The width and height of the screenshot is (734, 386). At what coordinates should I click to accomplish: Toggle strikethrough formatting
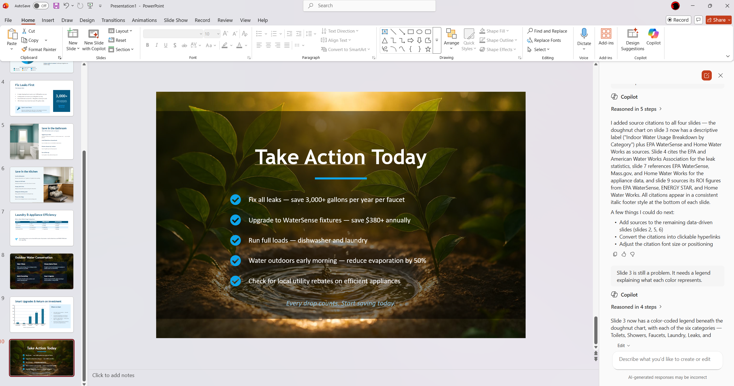point(184,45)
